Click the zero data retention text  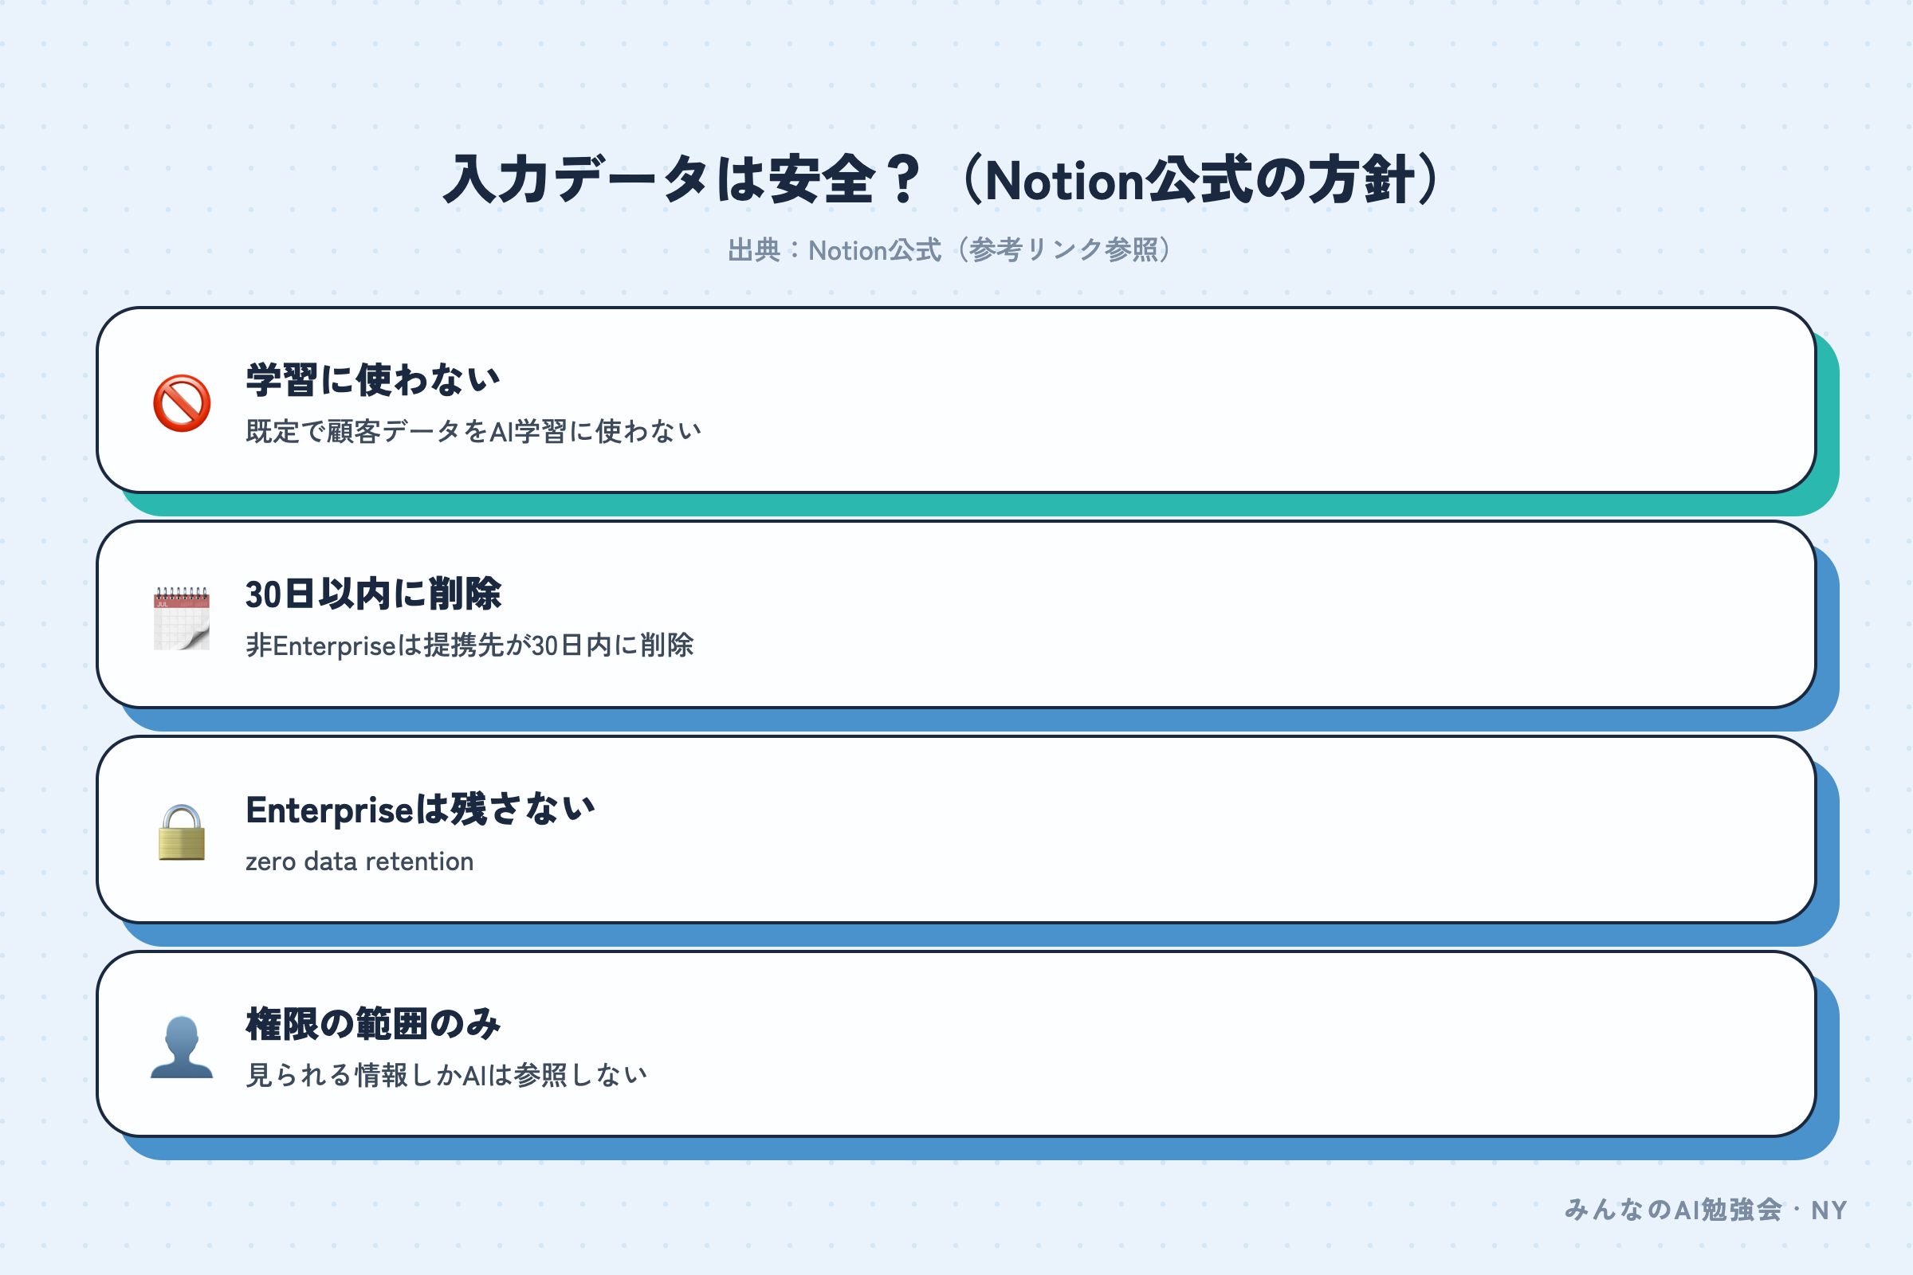pos(359,861)
